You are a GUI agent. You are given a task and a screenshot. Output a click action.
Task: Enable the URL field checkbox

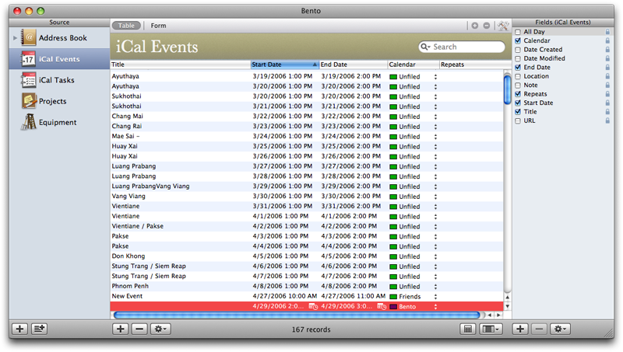coord(518,120)
